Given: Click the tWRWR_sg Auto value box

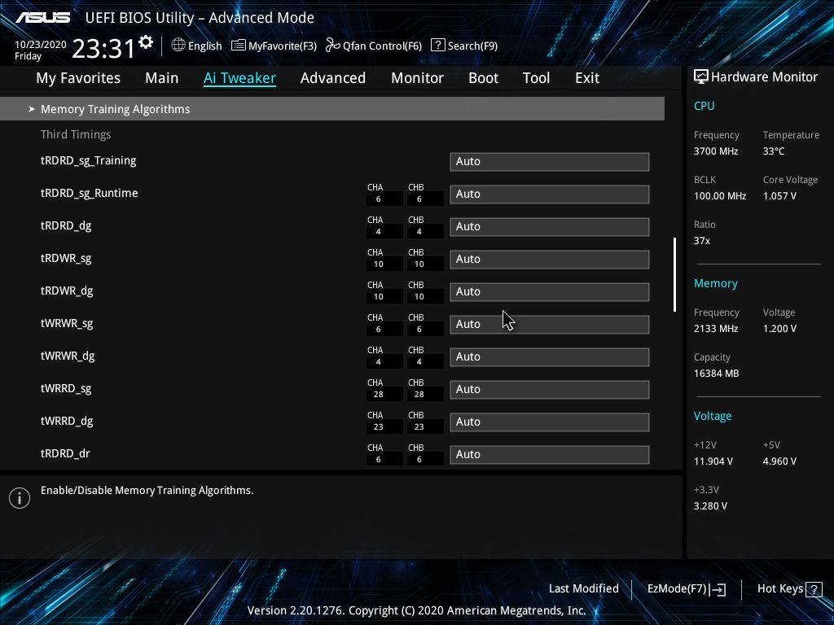Looking at the screenshot, I should coord(550,324).
